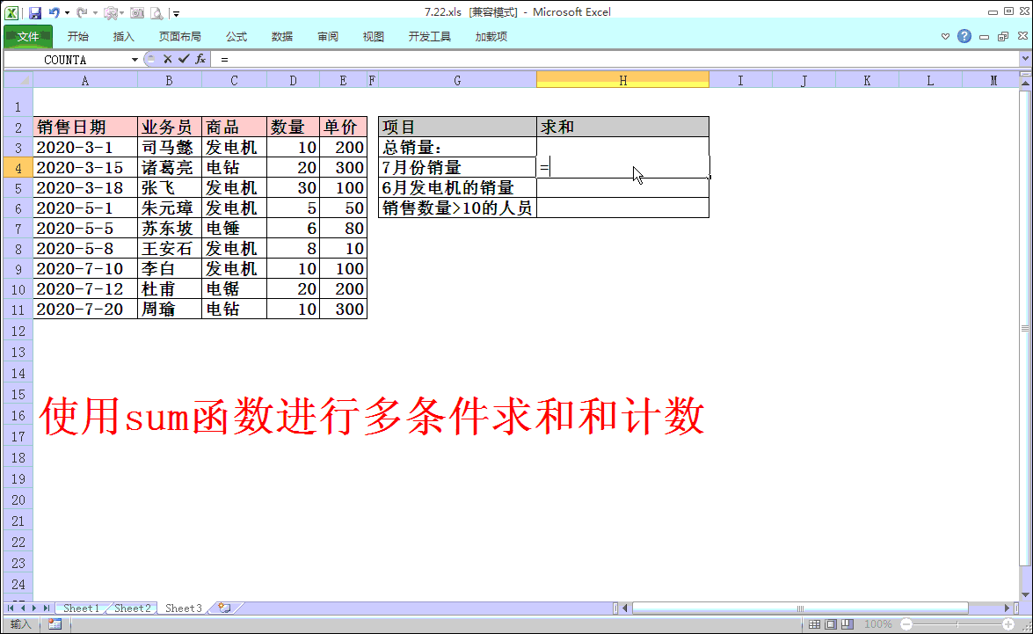Click cell 总销量: in project table

pos(457,147)
